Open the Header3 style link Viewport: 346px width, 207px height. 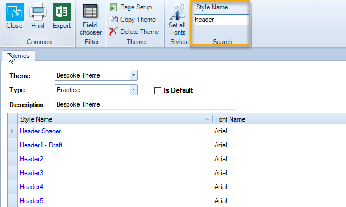point(31,173)
